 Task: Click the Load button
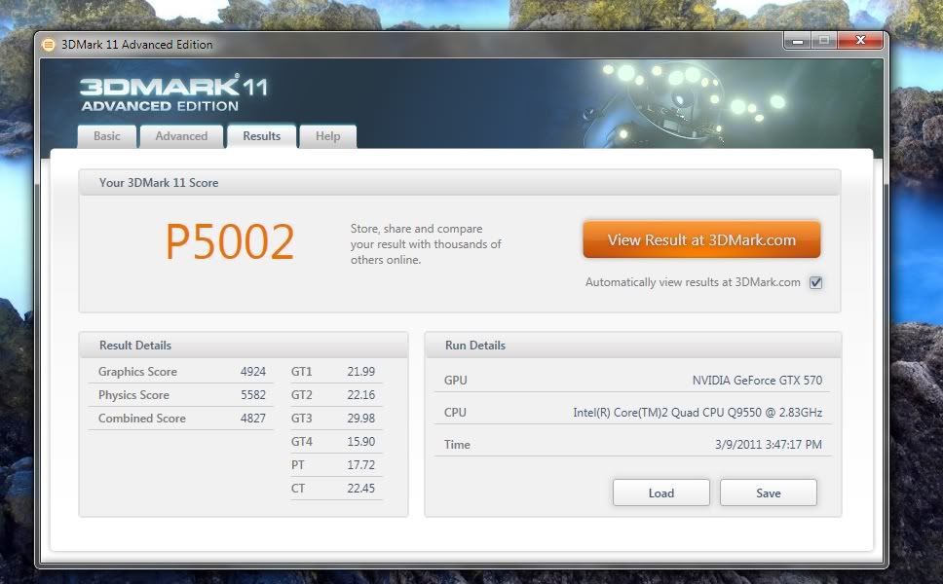(660, 493)
